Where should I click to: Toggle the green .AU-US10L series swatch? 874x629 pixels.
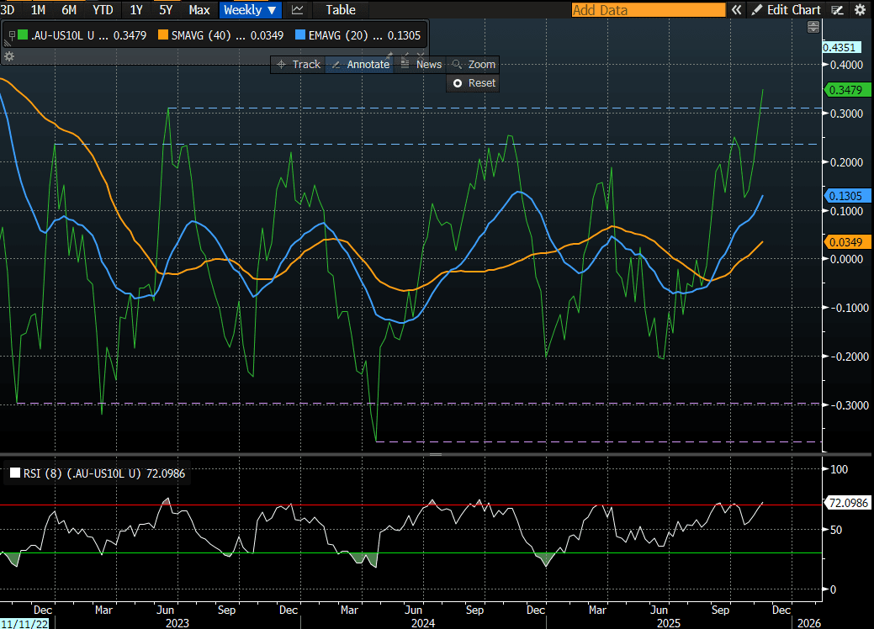22,35
